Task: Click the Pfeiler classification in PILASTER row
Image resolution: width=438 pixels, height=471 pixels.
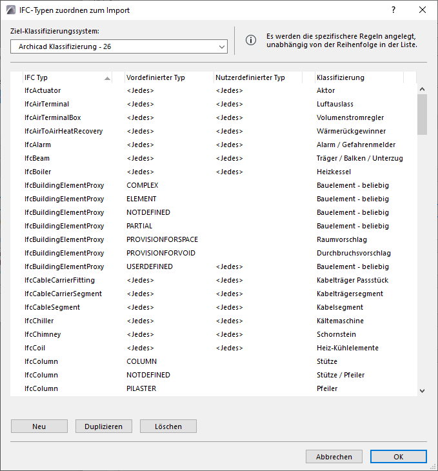Action: (x=327, y=388)
